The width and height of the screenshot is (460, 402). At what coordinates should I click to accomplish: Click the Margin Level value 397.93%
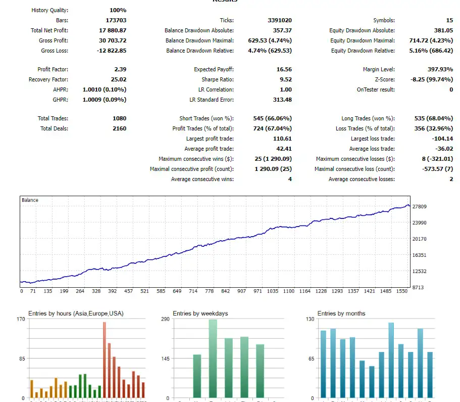pos(436,69)
